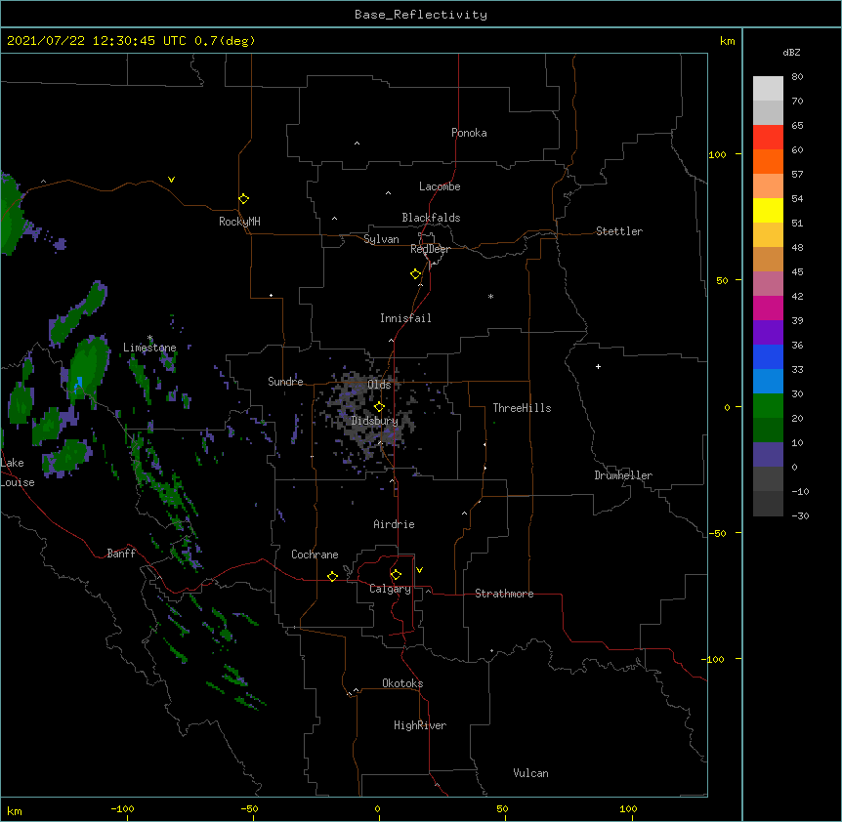The width and height of the screenshot is (842, 822).
Task: Click the Vulcan label
Action: (530, 773)
